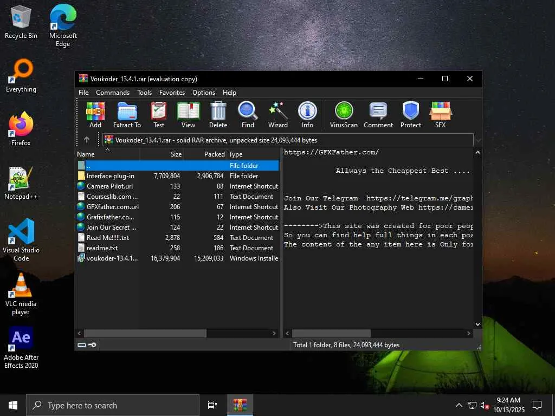
Task: Sort by Type column header
Action: 253,154
